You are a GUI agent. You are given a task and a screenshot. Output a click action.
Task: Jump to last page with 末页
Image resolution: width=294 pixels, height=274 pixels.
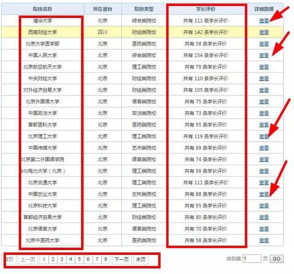coord(141,259)
